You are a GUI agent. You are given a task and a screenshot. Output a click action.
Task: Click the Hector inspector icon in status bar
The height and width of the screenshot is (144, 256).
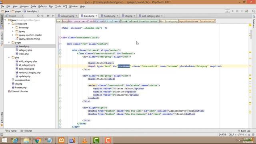pyautogui.click(x=253, y=135)
